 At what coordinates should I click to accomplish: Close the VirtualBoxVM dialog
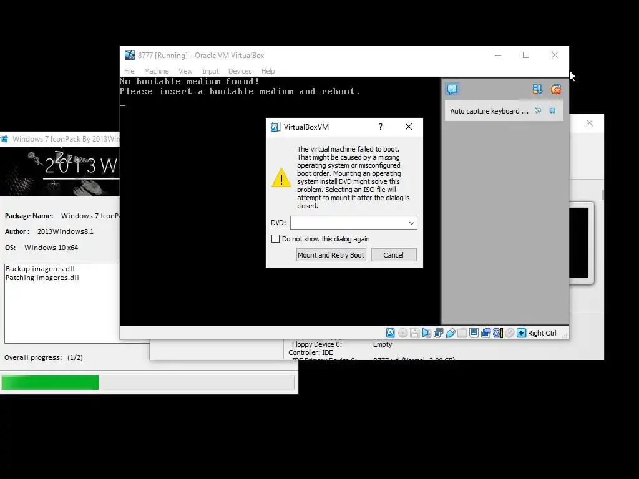click(409, 127)
